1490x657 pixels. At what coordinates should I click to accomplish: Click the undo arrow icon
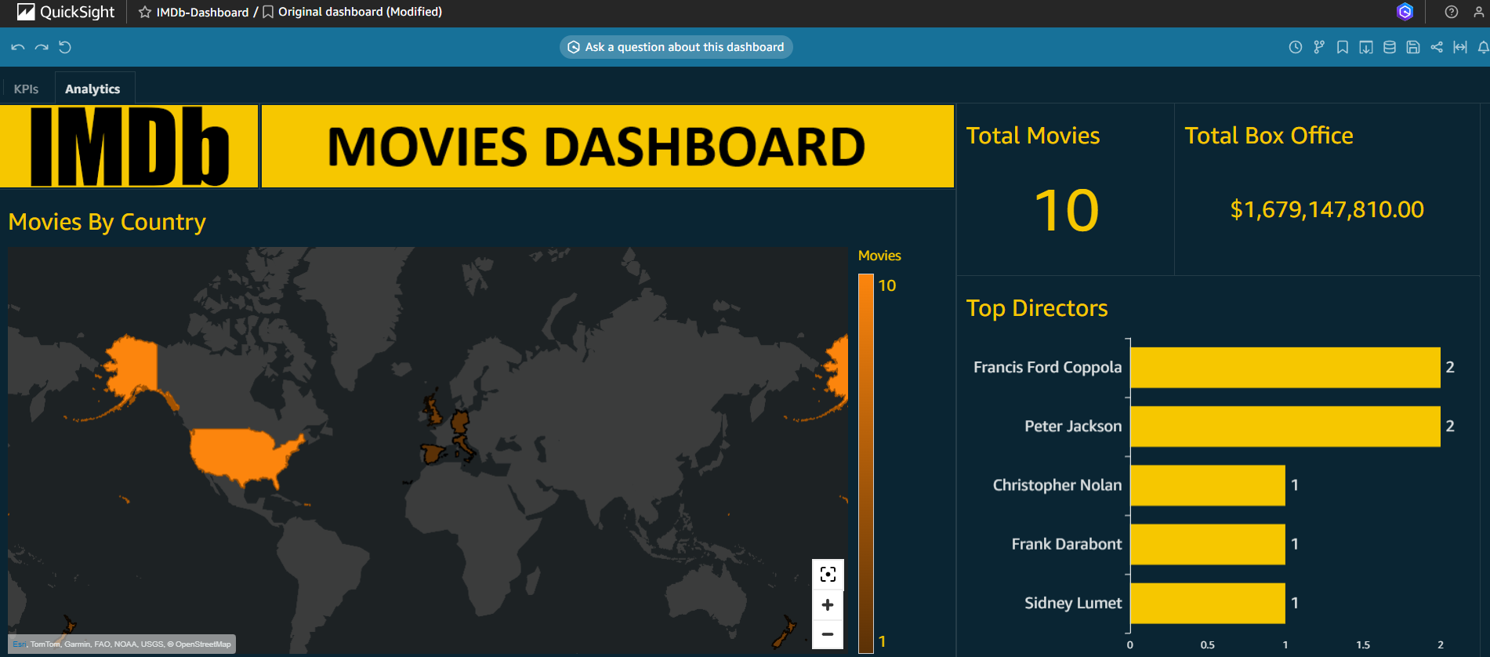[18, 47]
